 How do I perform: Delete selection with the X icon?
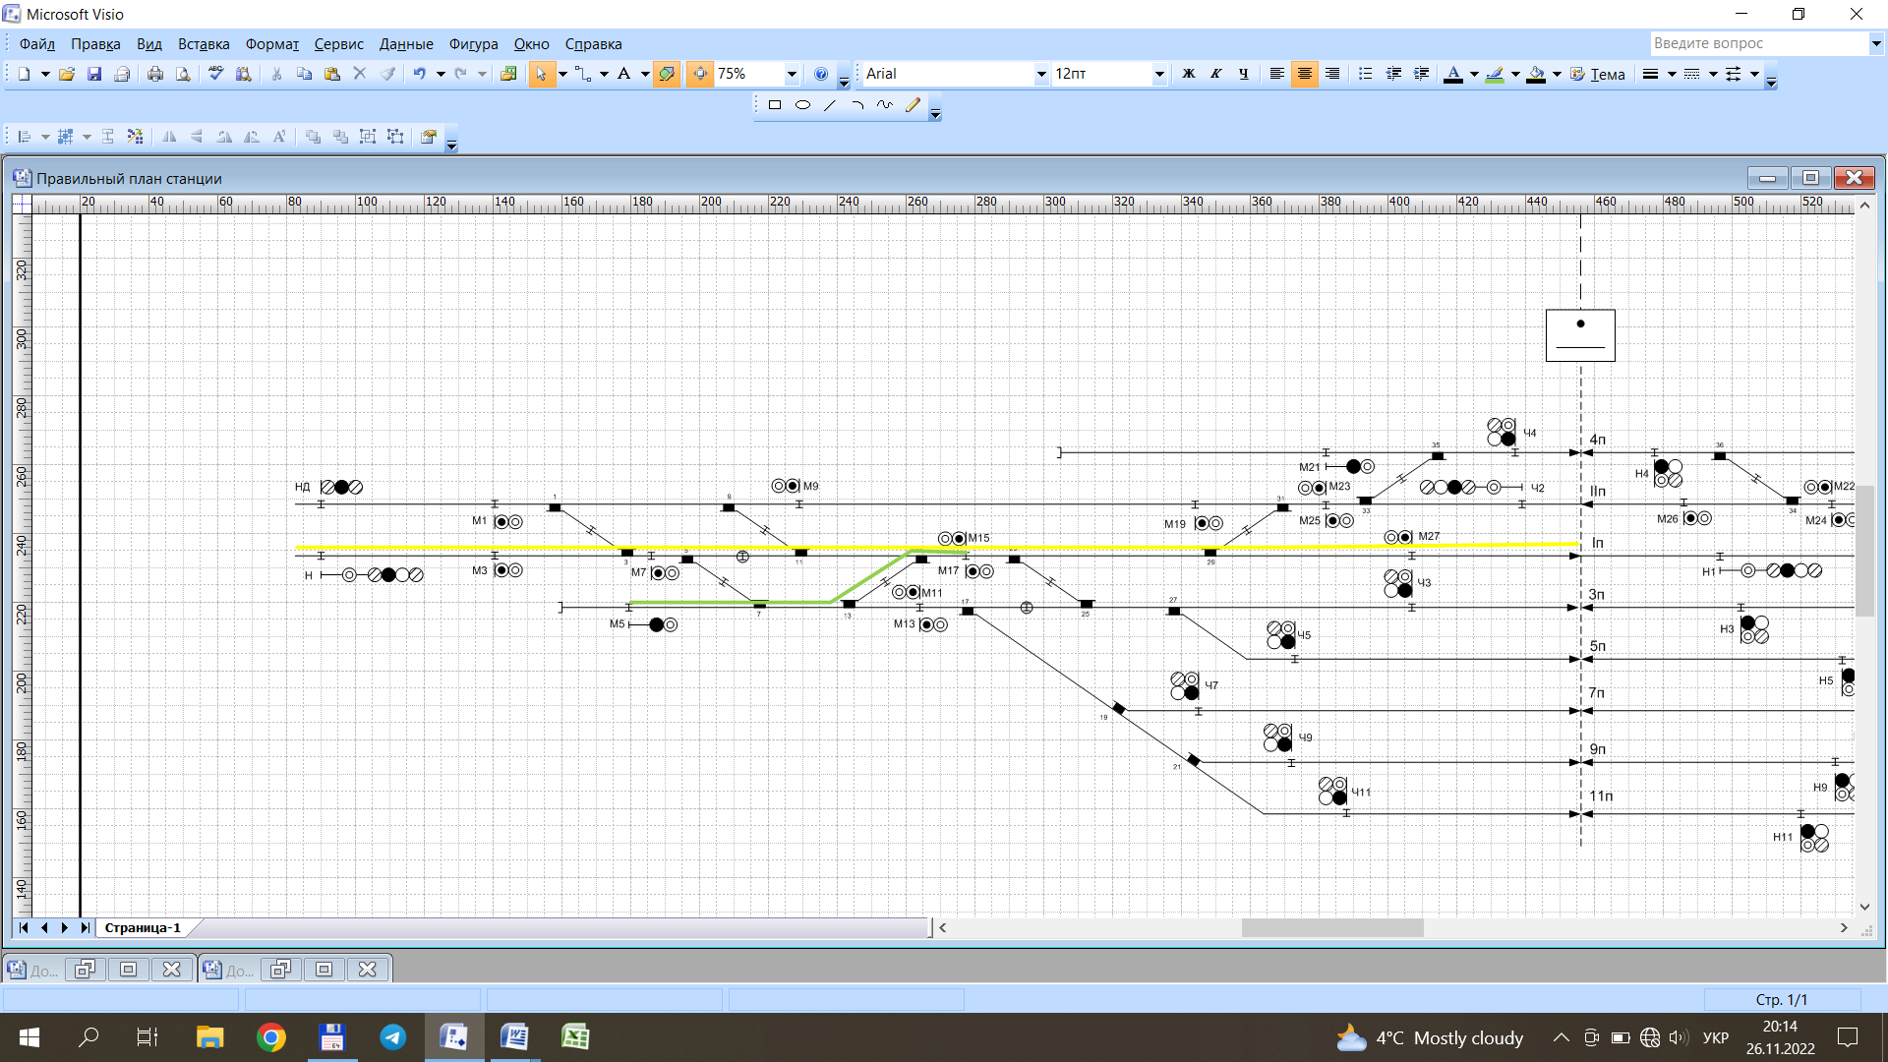[x=360, y=74]
